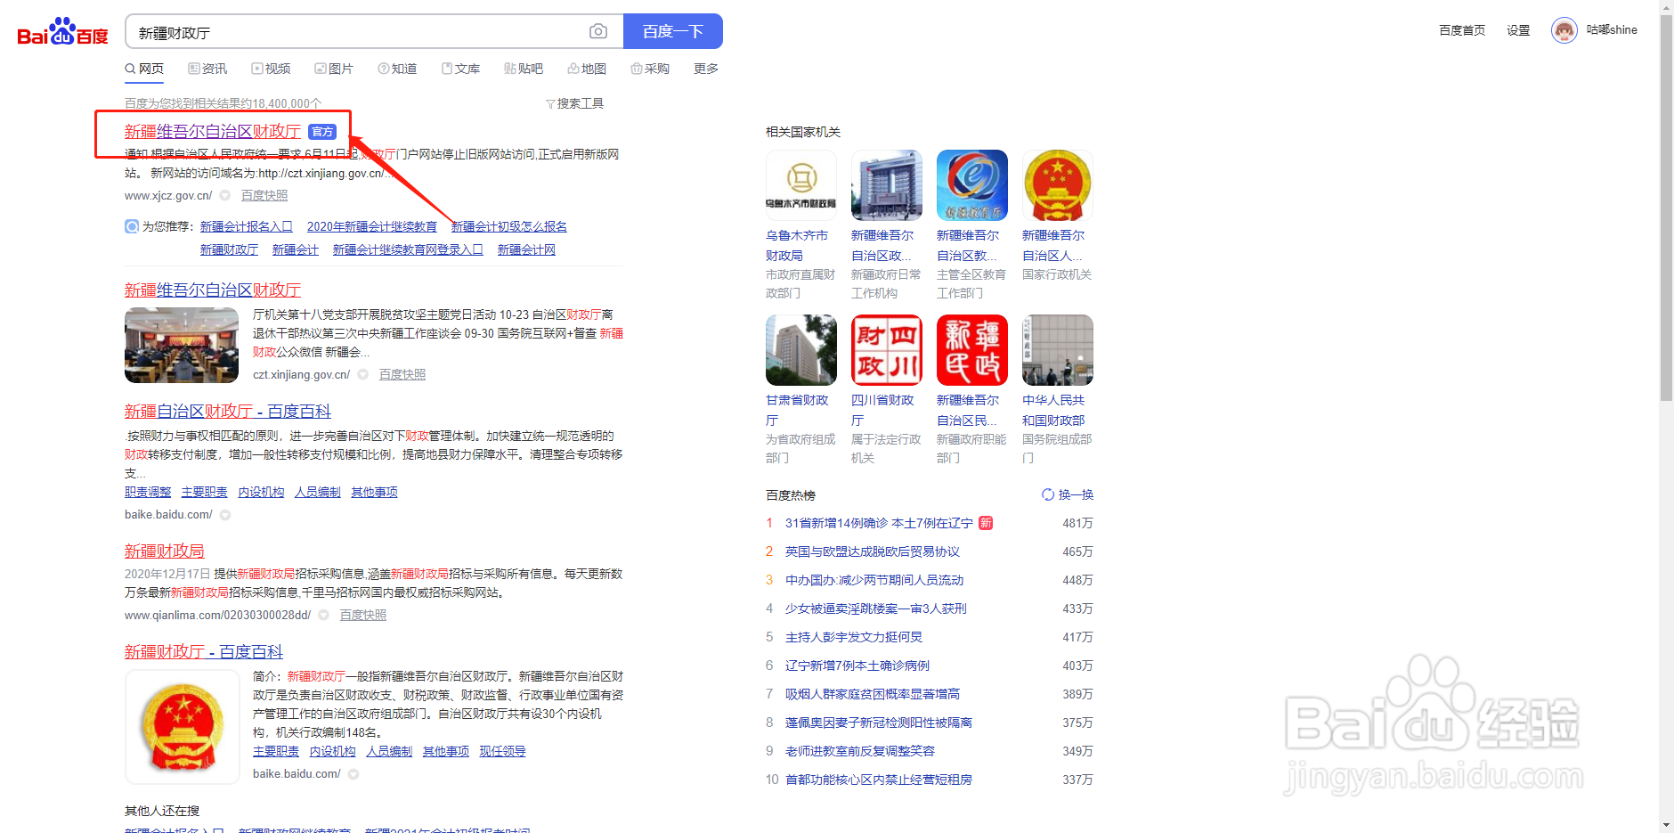Click 甘肃省财政厅 building image
Image resolution: width=1674 pixels, height=833 pixels.
click(801, 350)
